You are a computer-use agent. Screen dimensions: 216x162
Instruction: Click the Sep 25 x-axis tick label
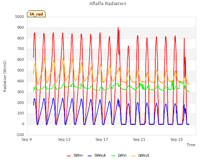tap(177, 139)
